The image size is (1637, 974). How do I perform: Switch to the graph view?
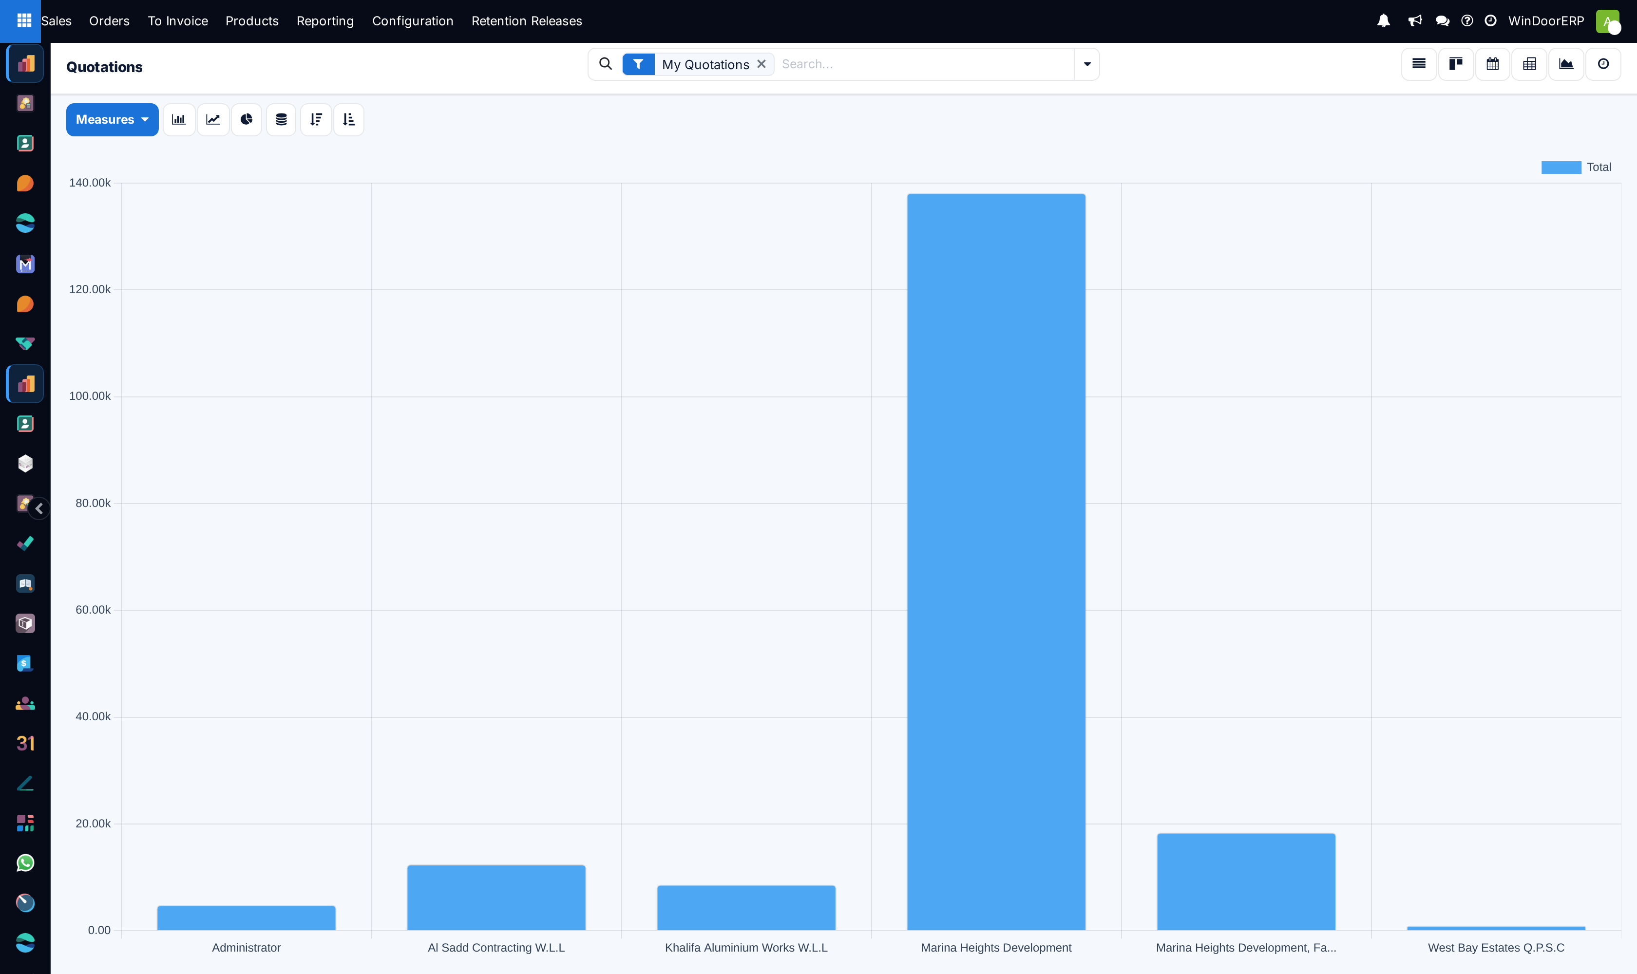point(1566,64)
